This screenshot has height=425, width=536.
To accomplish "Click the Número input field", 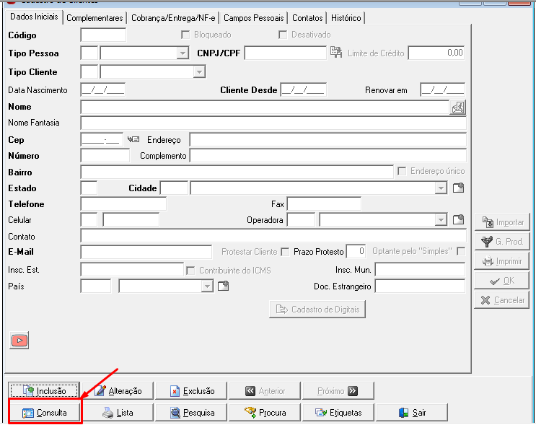I will click(105, 156).
